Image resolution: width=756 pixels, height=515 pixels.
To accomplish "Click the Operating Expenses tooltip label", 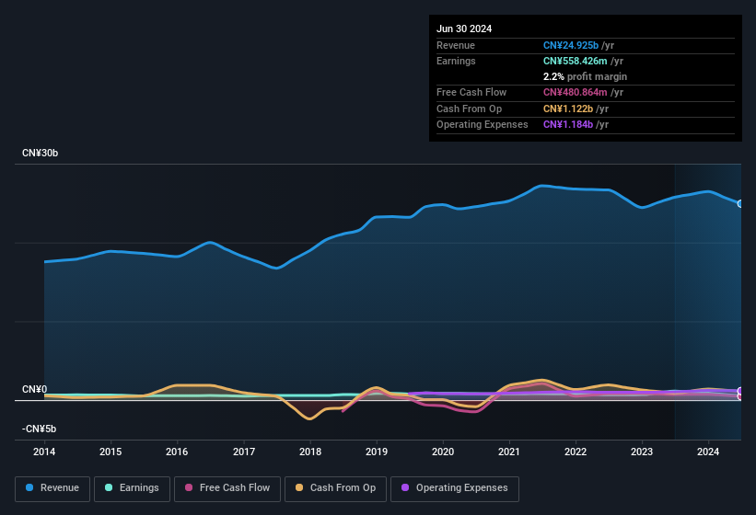I will click(x=483, y=125).
